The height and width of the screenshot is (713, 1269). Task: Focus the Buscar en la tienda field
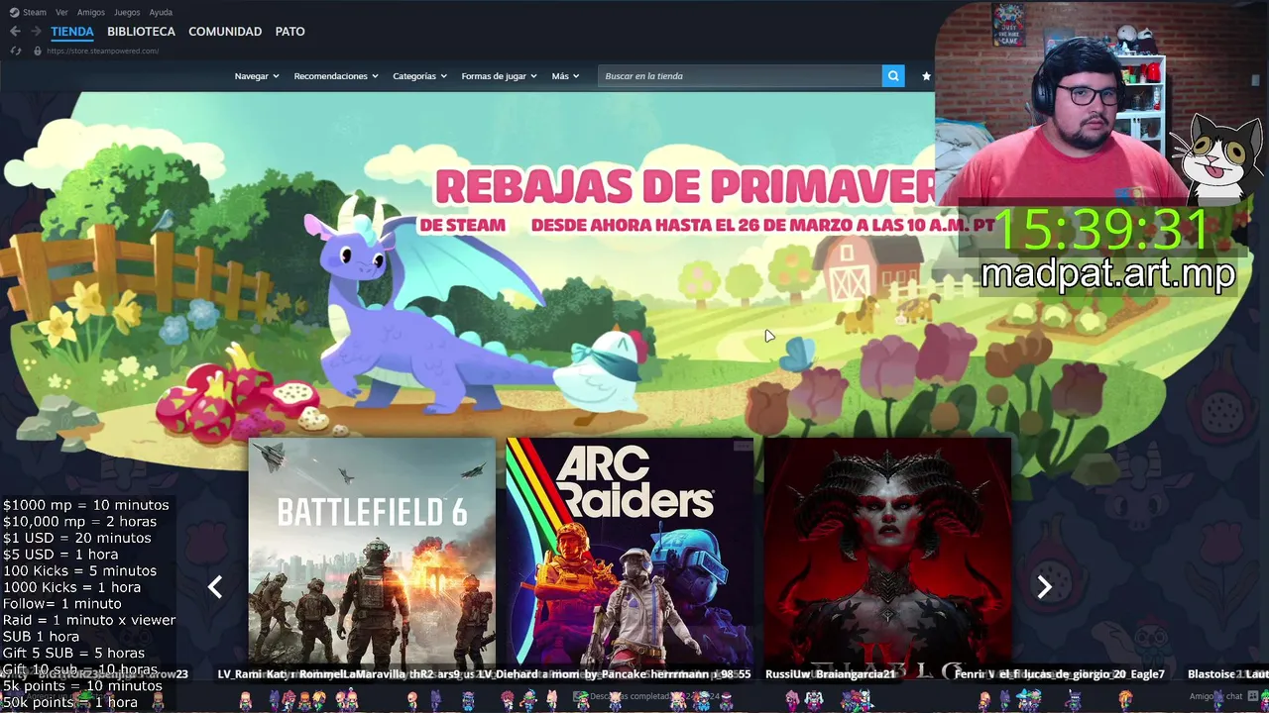point(740,76)
